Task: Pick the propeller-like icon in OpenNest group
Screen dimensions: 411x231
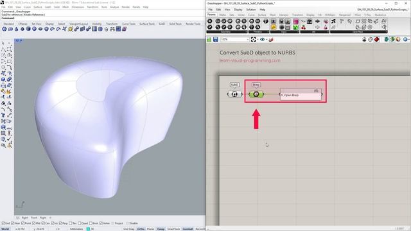Action: point(333,21)
